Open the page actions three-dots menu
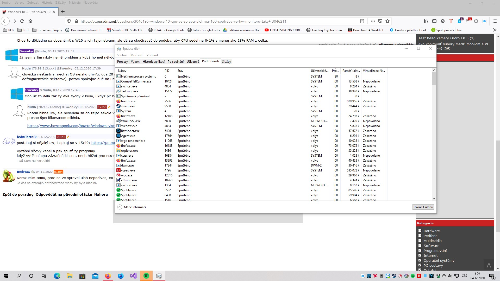The width and height of the screenshot is (500, 281). [x=373, y=21]
